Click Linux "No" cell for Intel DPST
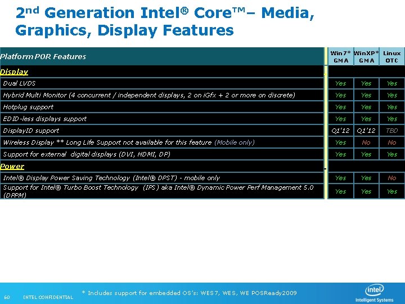The height and width of the screenshot is (304, 405). 392,178
